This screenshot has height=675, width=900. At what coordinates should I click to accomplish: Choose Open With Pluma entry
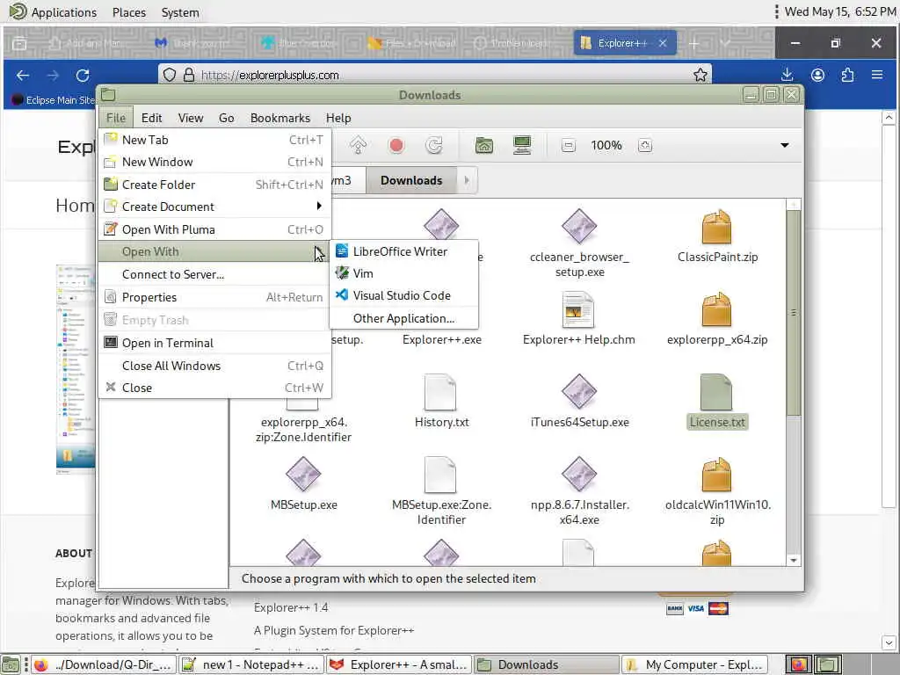tap(214, 229)
